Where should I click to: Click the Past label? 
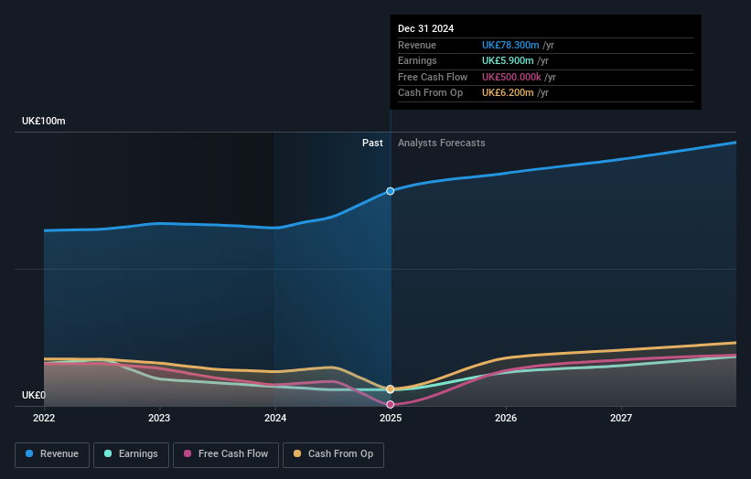(372, 144)
